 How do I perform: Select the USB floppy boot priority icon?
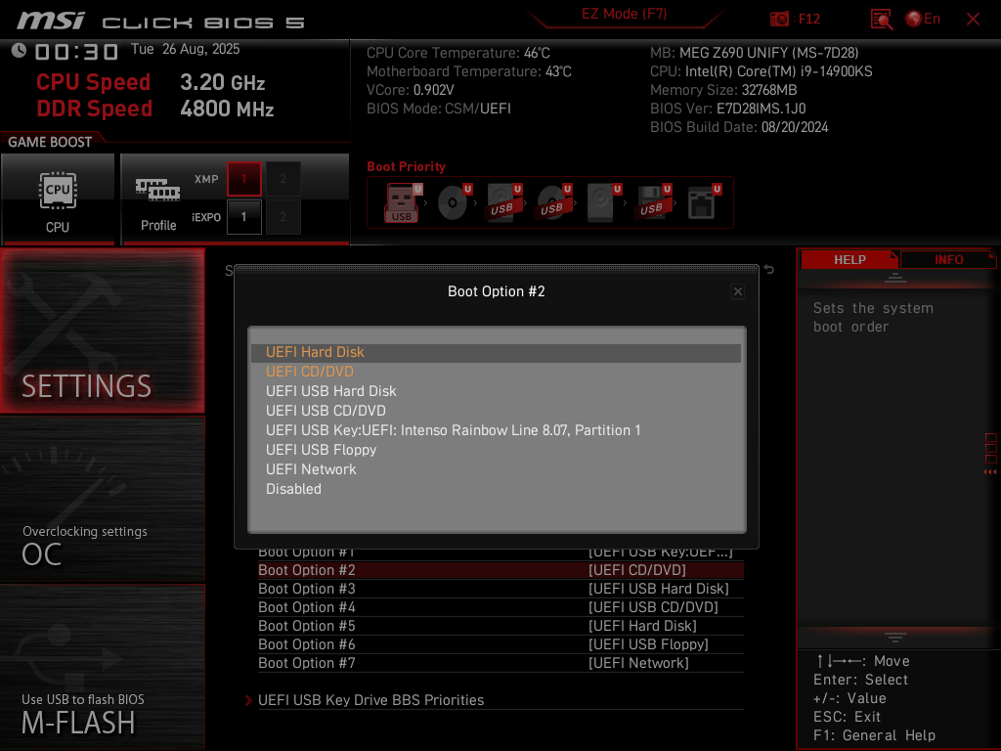(653, 202)
